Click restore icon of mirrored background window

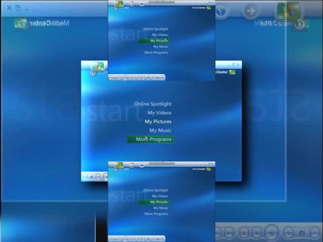(18, 8)
